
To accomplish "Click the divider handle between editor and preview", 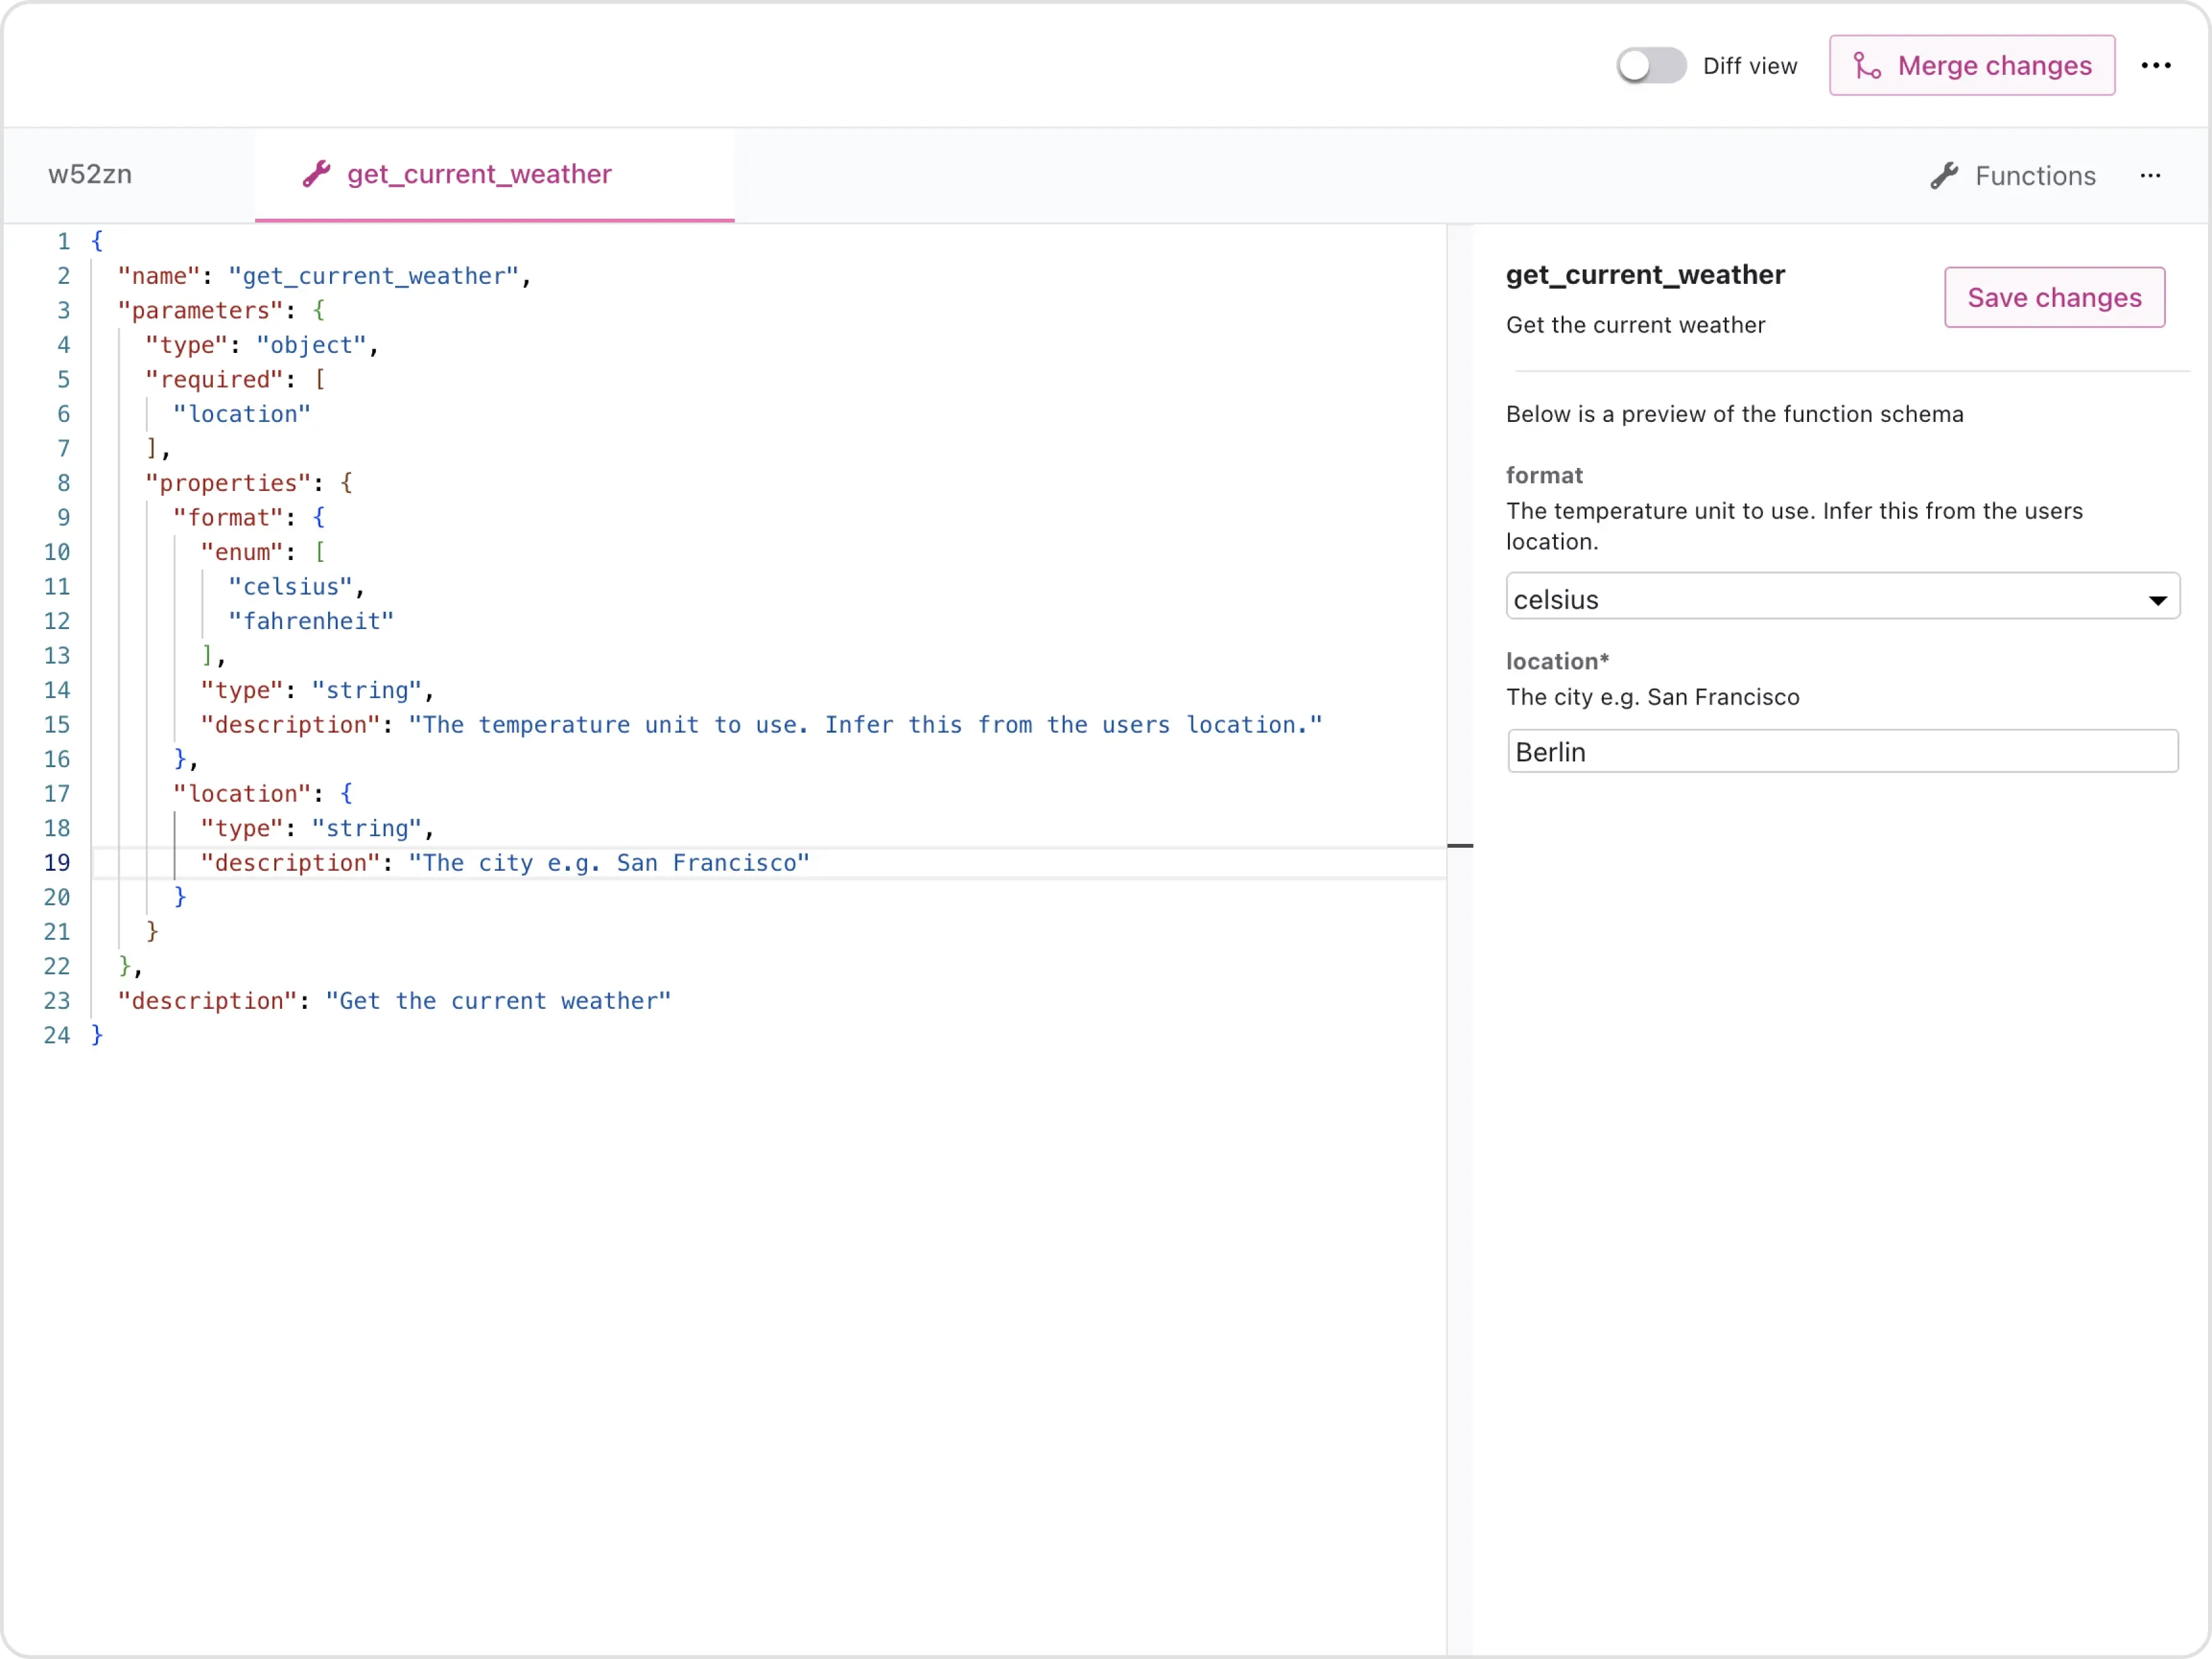I will pos(1460,846).
